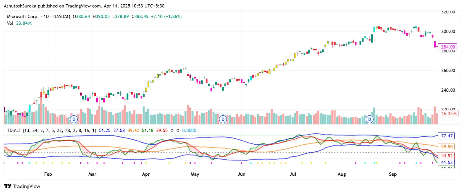
Task: Click the open value O380.64
Action: (81, 16)
